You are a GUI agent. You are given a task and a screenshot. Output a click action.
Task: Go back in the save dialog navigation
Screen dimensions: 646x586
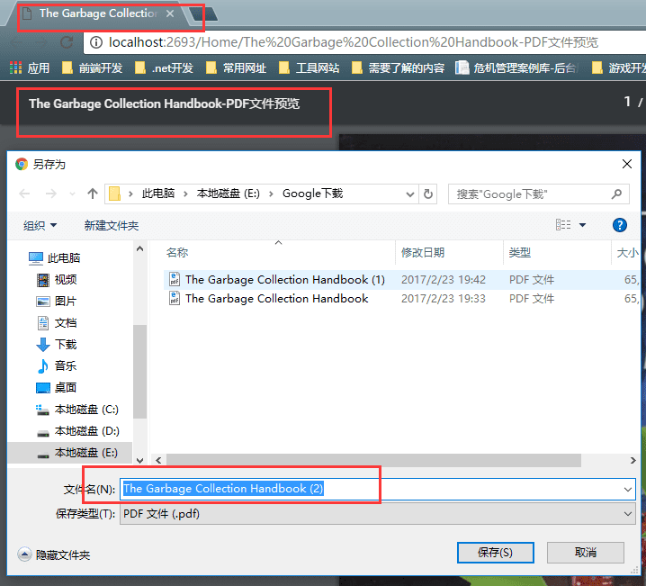click(x=24, y=194)
